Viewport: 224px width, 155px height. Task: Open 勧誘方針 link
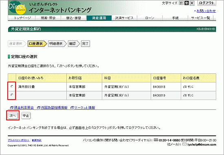[x=37, y=140]
